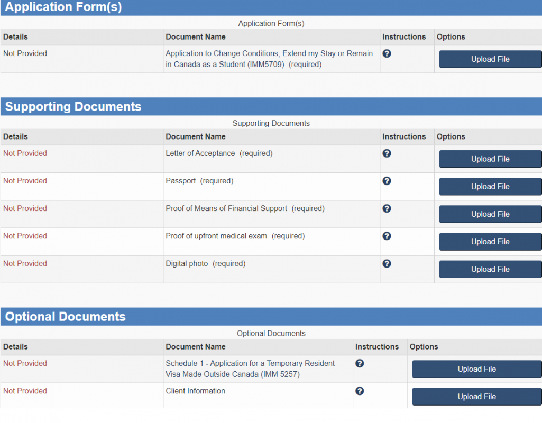542x423 pixels.
Task: Upload Proof of Means of Financial Support
Action: [490, 214]
